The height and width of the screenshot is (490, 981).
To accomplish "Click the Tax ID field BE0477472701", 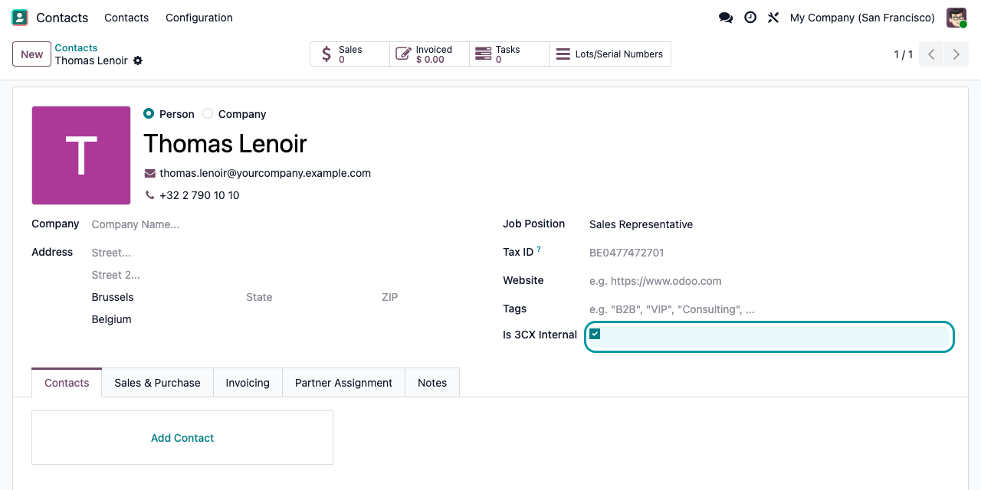I will click(x=769, y=253).
